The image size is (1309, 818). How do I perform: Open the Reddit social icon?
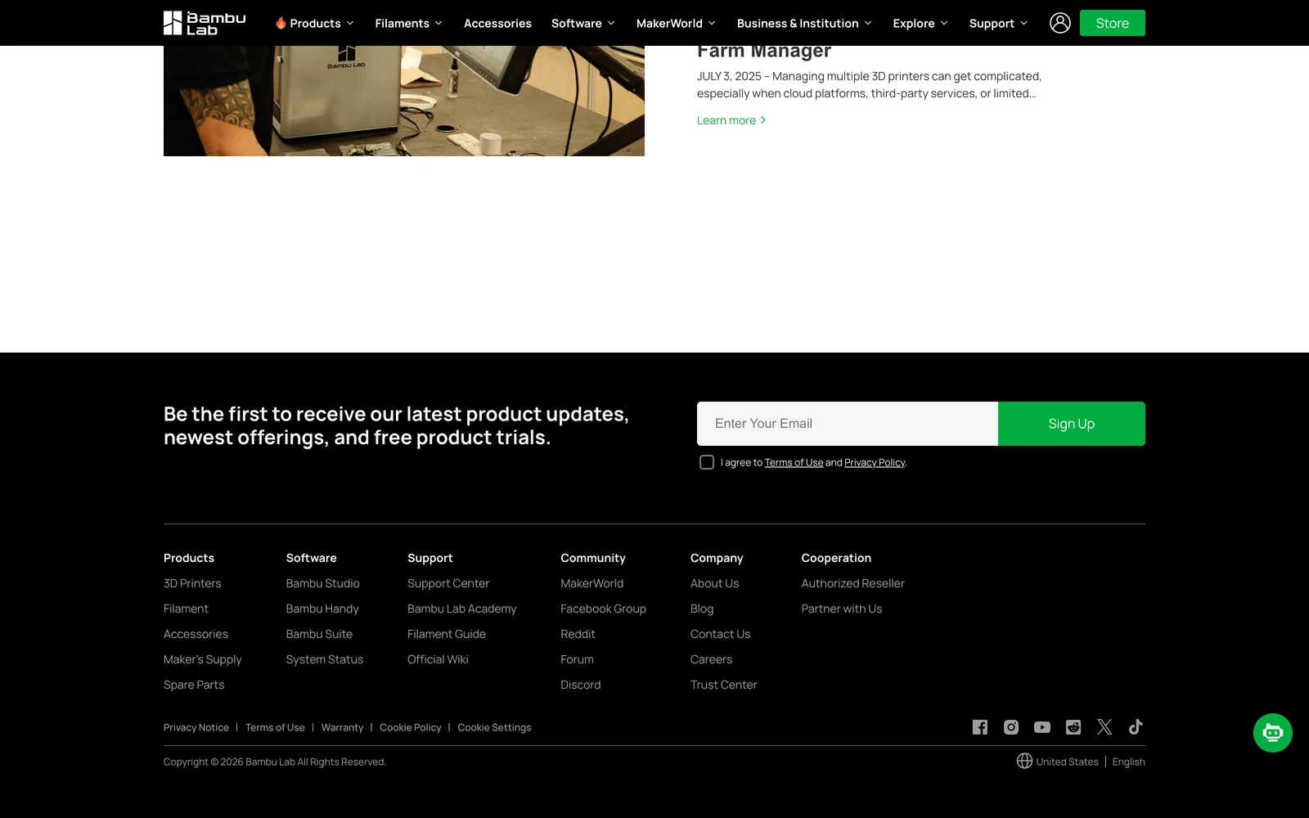pos(1073,727)
